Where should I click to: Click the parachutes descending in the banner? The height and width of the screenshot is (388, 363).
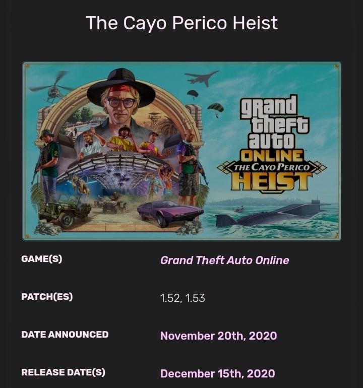coord(215,108)
